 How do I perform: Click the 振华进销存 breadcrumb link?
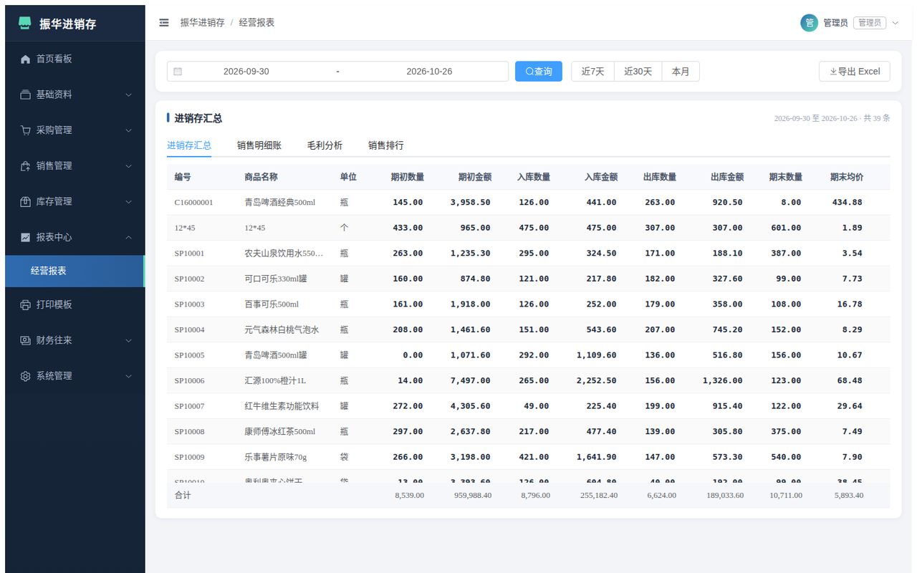pos(203,23)
